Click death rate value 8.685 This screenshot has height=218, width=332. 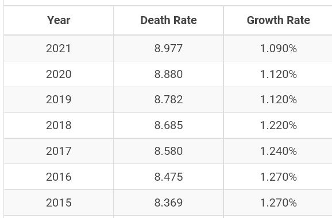168,126
